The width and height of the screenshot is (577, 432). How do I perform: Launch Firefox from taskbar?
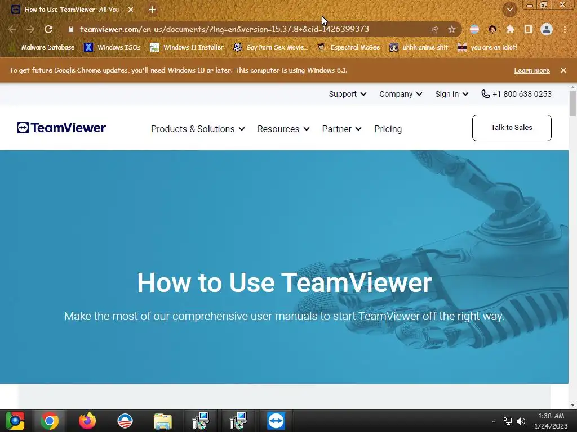(87, 421)
